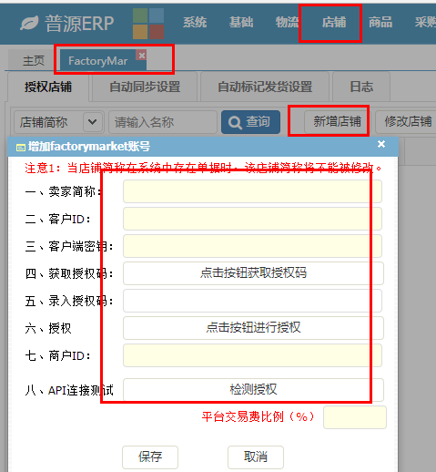The height and width of the screenshot is (472, 436).
Task: Click the 普源ERP leaf logo icon
Action: pos(29,23)
